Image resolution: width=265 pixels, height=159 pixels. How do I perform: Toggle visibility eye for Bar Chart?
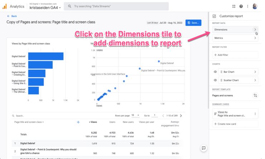point(215,72)
